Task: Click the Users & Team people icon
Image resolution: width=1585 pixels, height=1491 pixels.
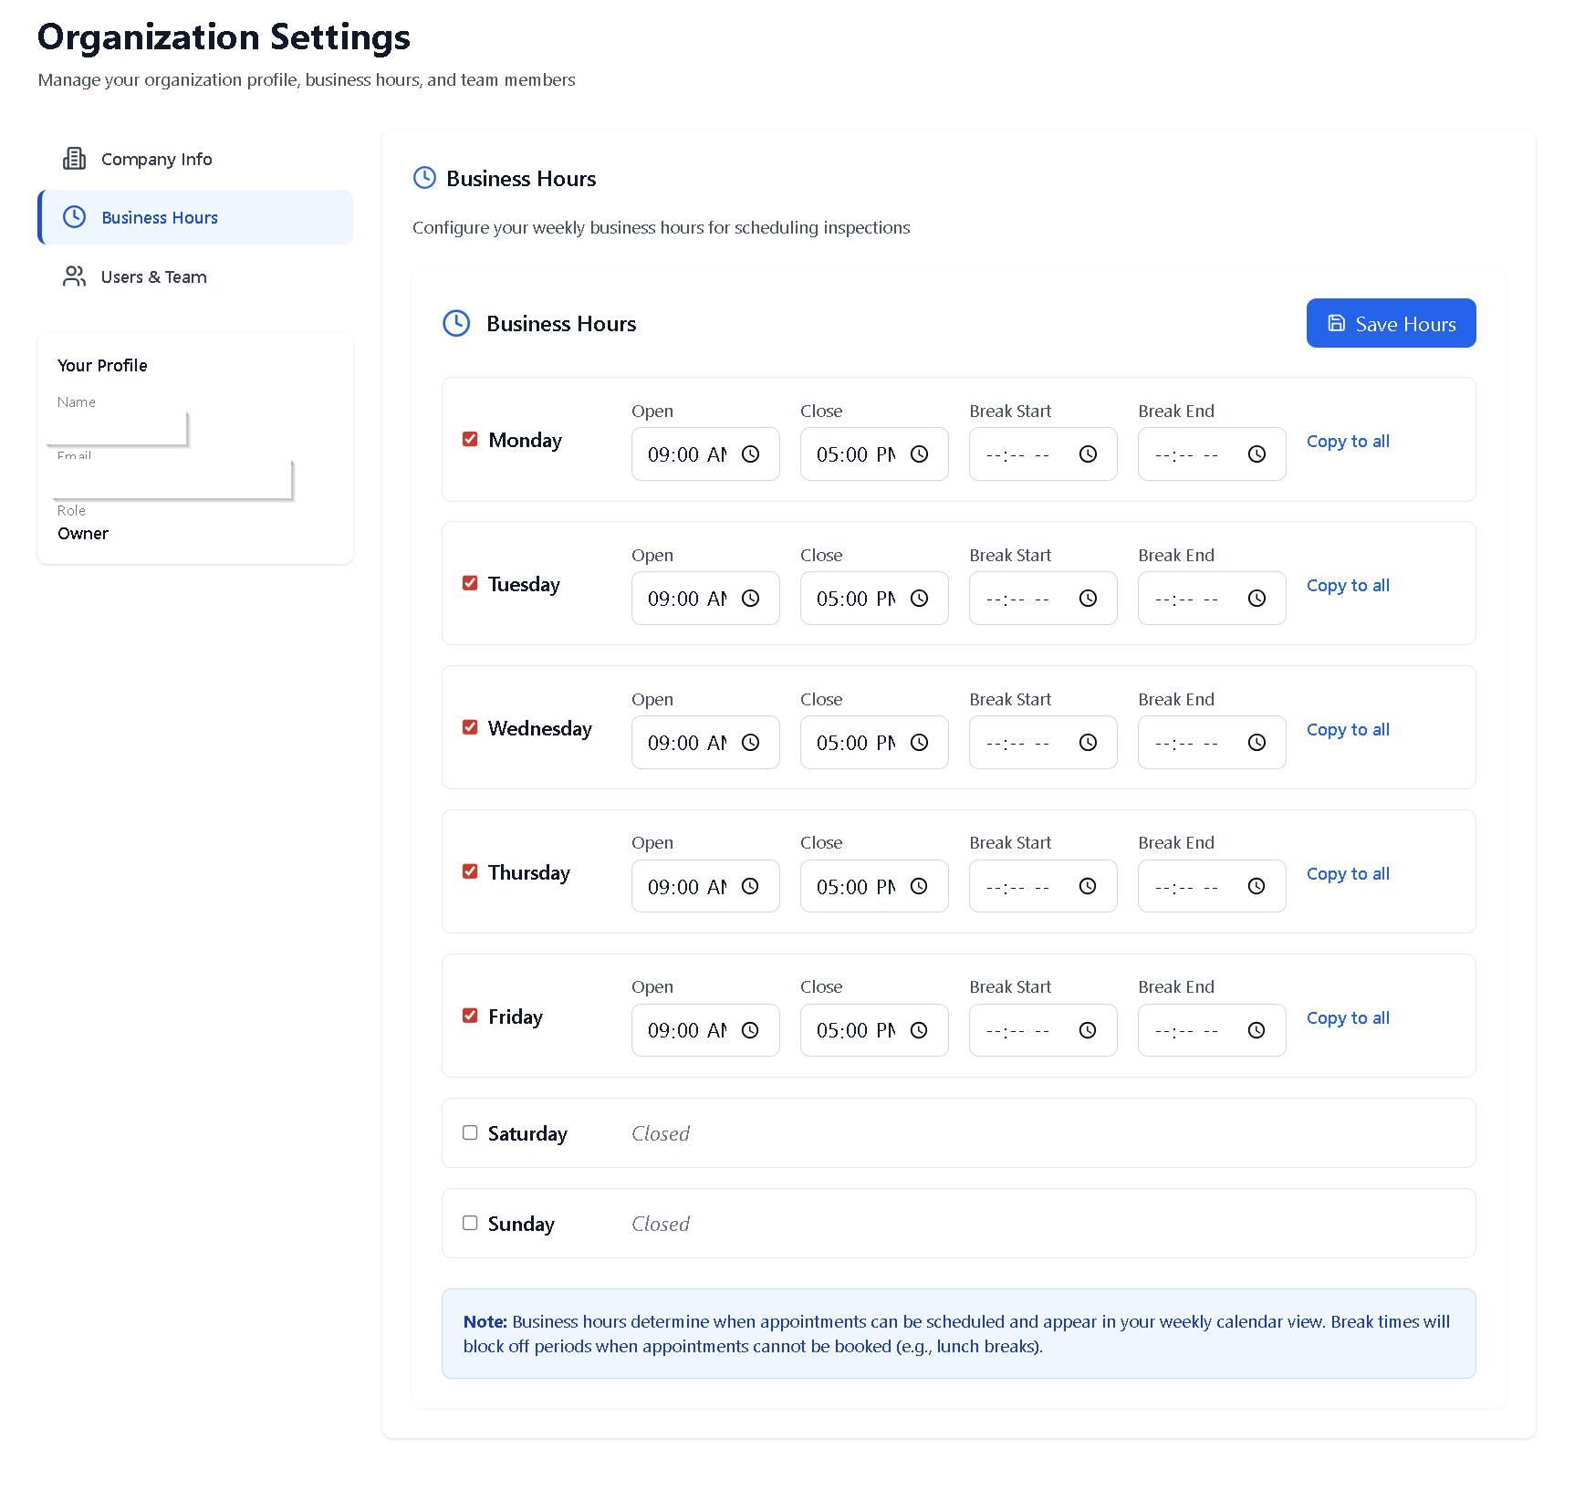Action: point(74,276)
